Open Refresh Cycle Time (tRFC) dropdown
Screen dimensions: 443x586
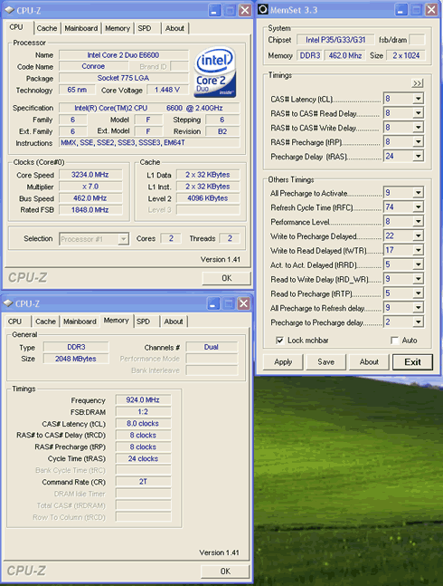pos(418,207)
